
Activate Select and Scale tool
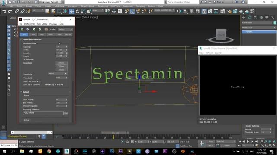click(x=83, y=12)
